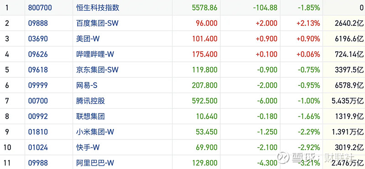The image size is (365, 169).
Task: Click percent change -1.00%
Action: (x=309, y=101)
